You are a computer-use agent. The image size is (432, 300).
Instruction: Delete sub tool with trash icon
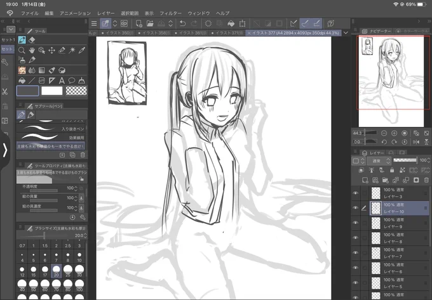83,155
